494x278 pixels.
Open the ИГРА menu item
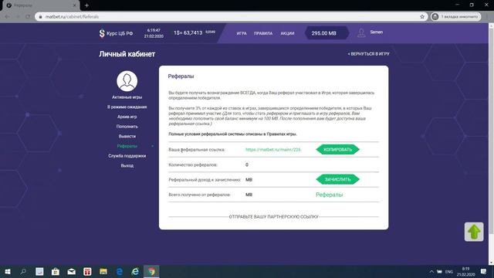(242, 33)
